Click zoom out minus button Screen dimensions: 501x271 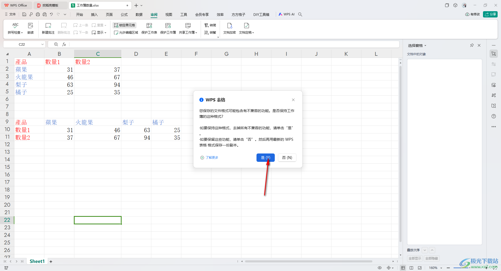coord(448,268)
